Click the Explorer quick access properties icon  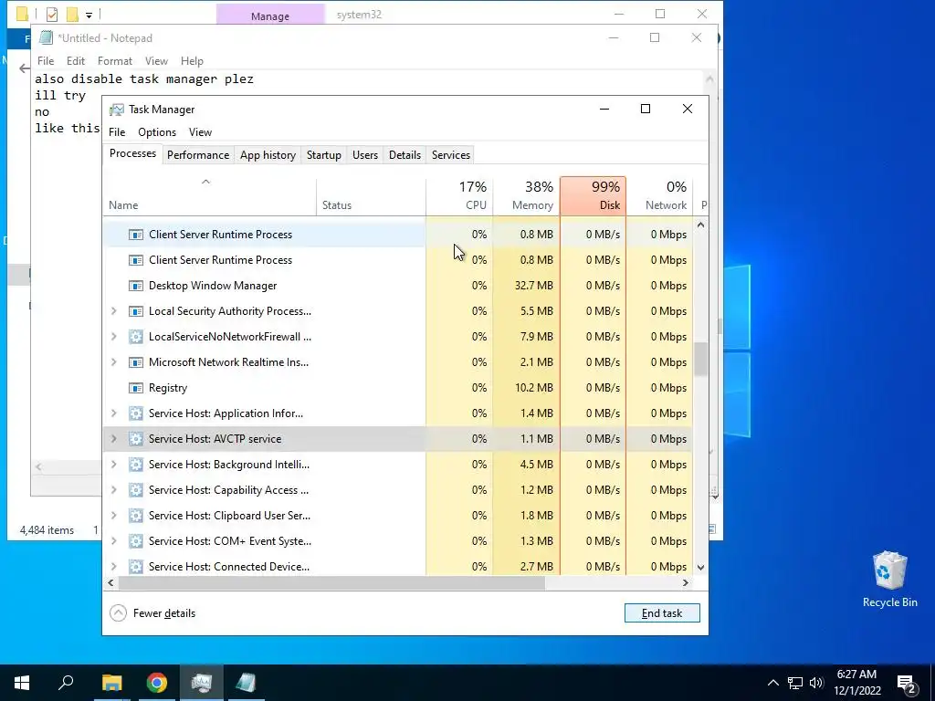[x=52, y=14]
